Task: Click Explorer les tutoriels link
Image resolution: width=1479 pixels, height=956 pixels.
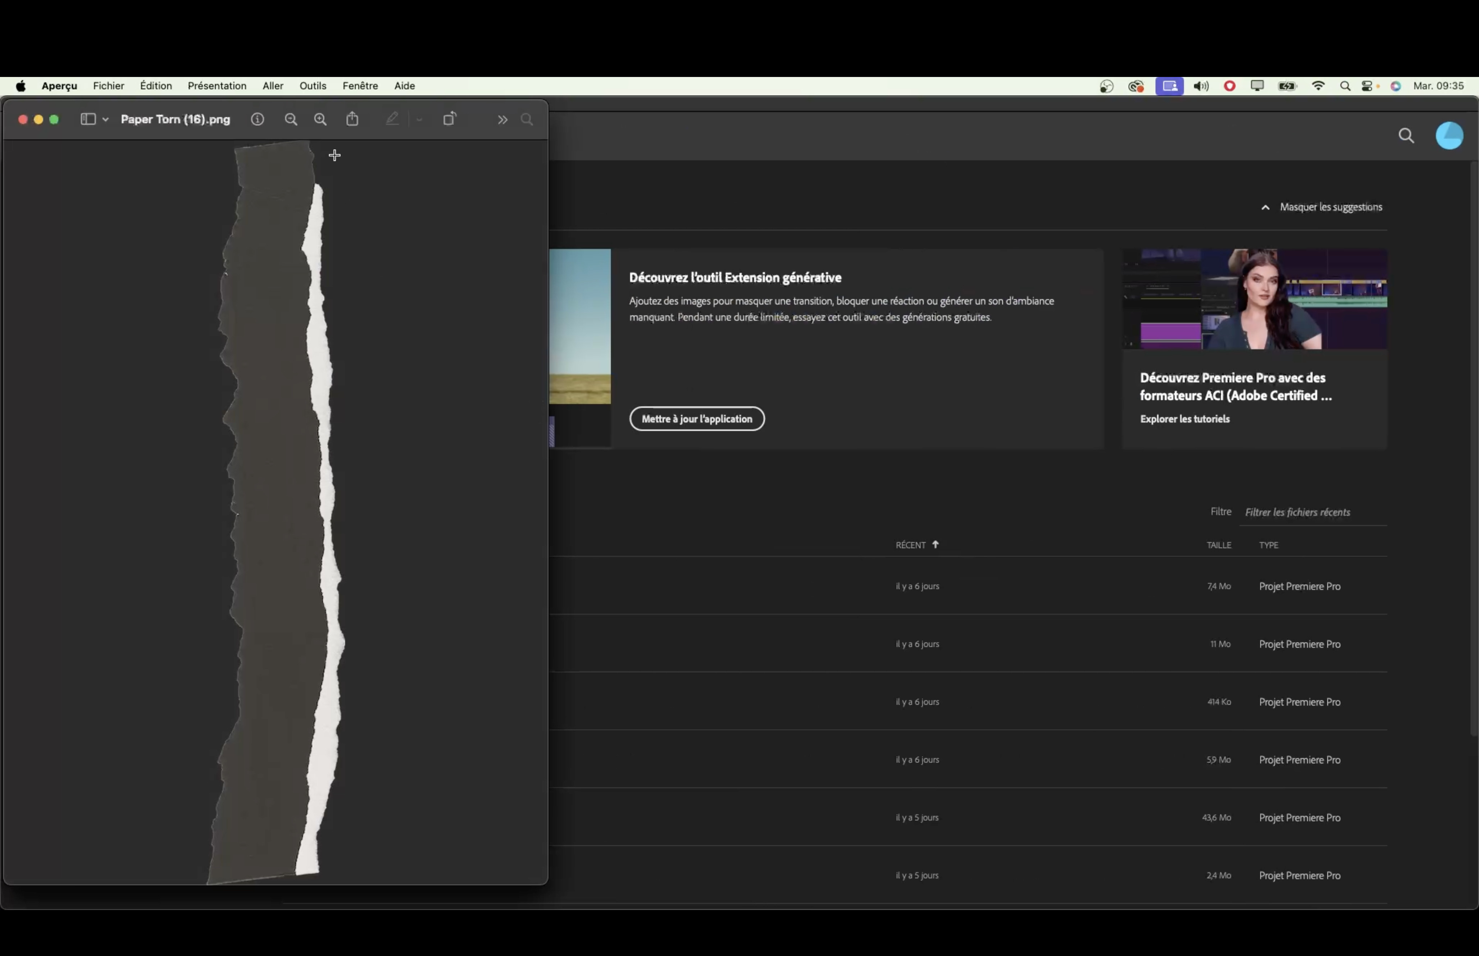Action: (1184, 419)
